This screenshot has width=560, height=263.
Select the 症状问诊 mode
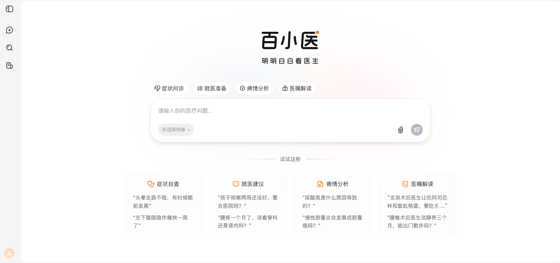[169, 88]
